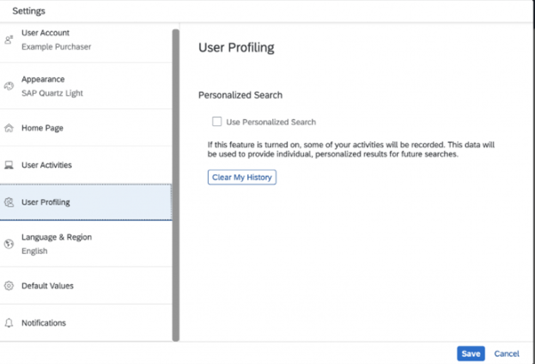The image size is (535, 364).
Task: Open the User Account label in sidebar
Action: [45, 33]
